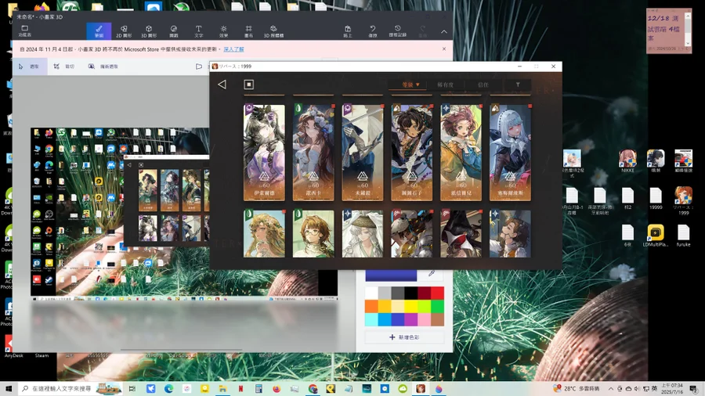Open the filter funnel in Reverse 1999
The height and width of the screenshot is (396, 705).
pos(518,85)
